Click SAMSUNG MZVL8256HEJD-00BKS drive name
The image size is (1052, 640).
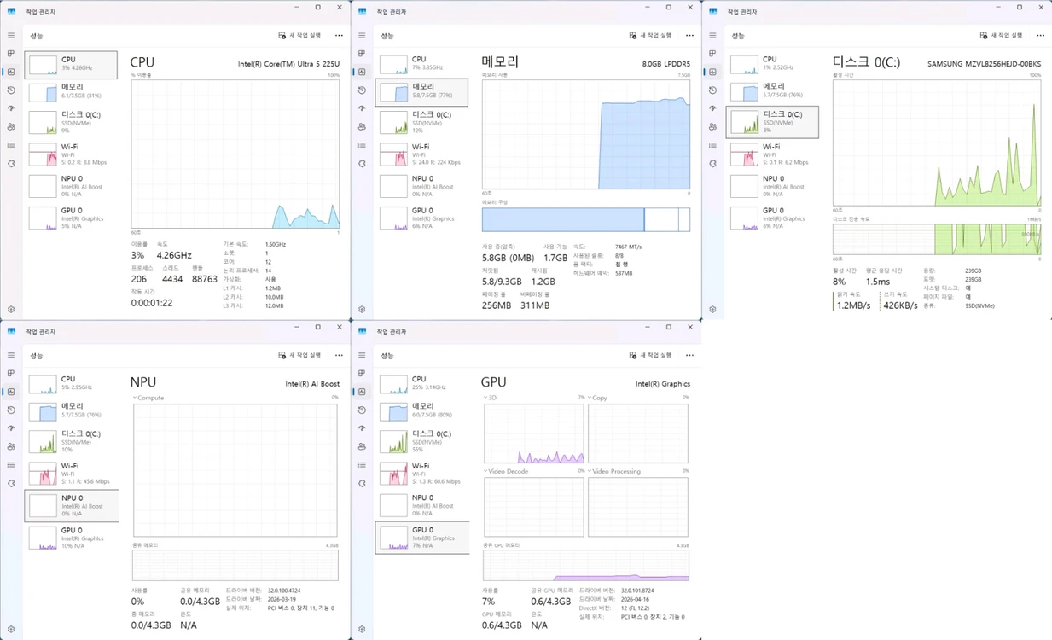coord(984,64)
